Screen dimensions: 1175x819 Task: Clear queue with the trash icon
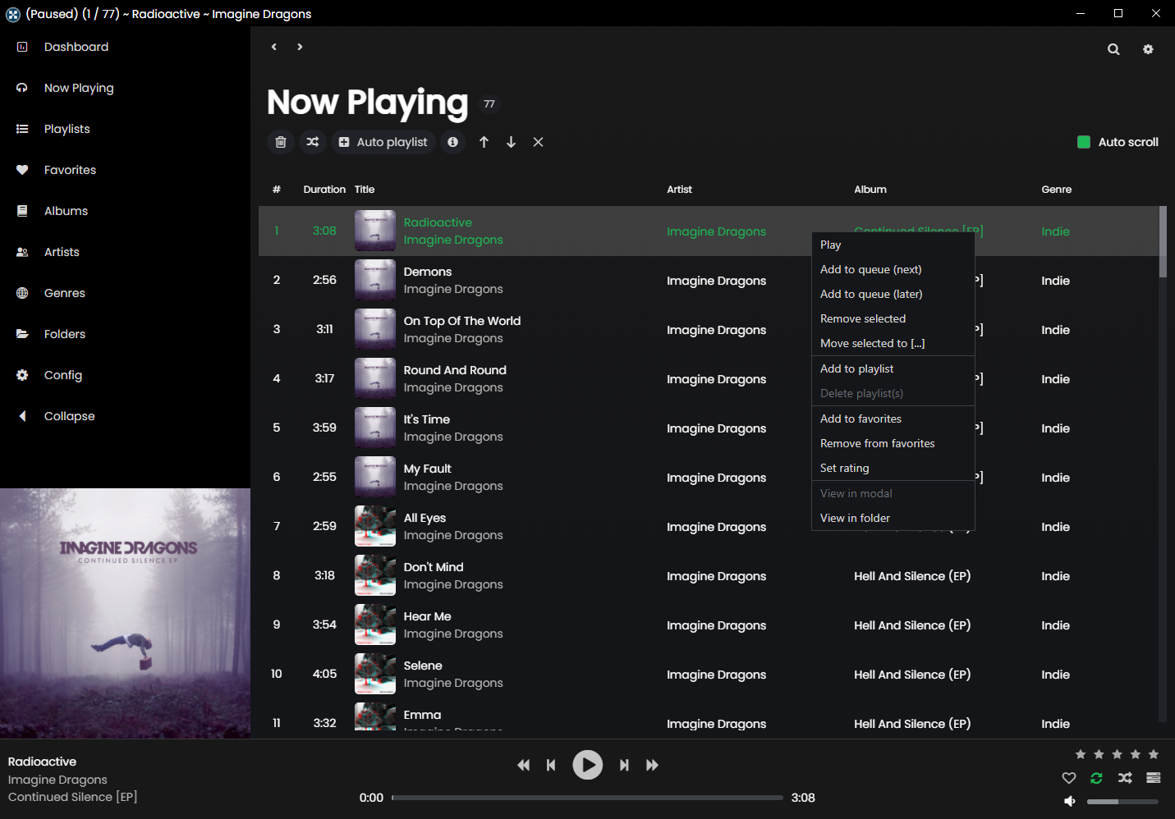[x=281, y=142]
